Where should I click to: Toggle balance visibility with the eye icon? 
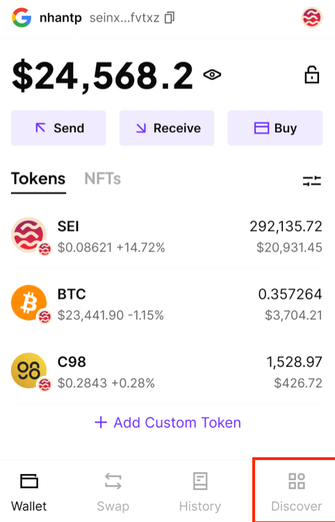pos(212,74)
